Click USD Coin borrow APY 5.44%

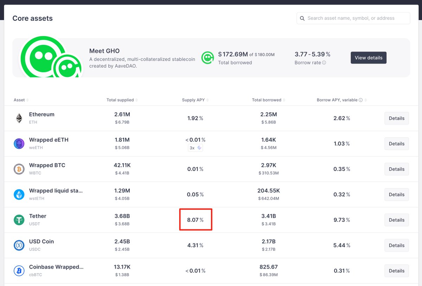(x=342, y=245)
